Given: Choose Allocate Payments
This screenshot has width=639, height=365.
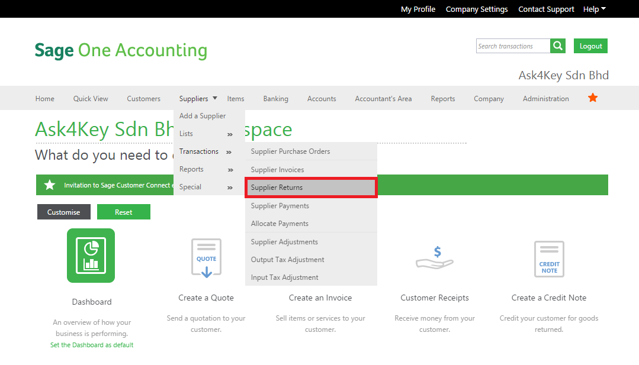Looking at the screenshot, I should pos(311,224).
